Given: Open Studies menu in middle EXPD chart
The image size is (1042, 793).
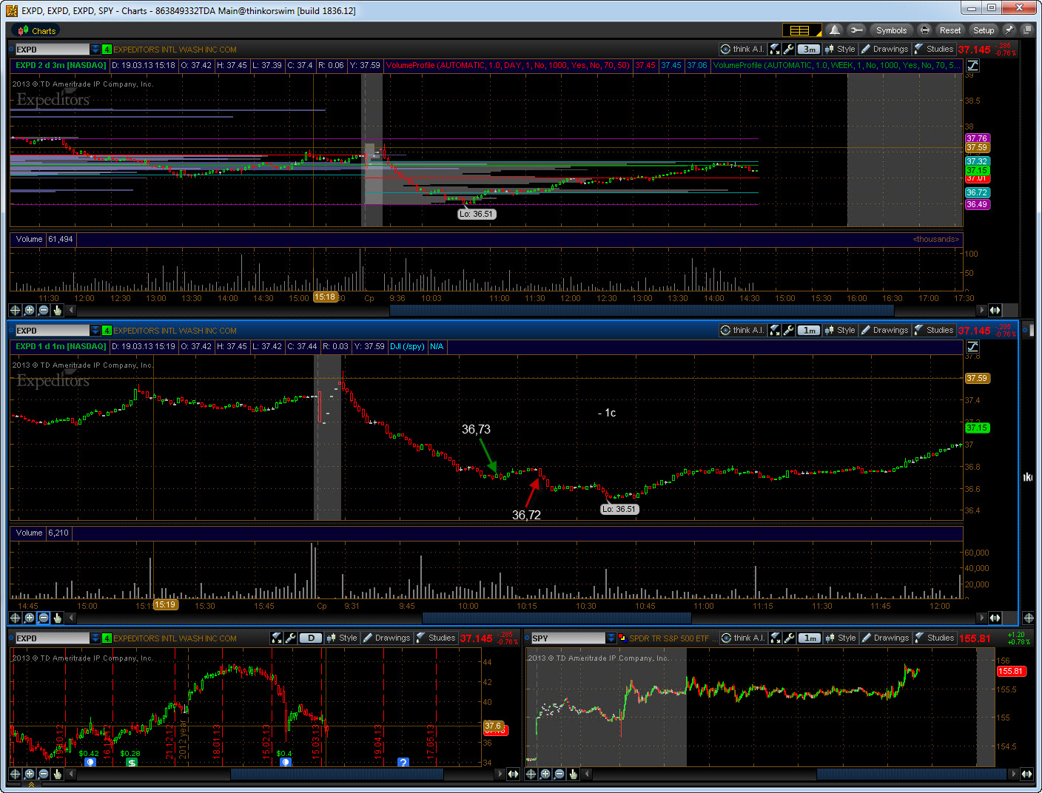Looking at the screenshot, I should [934, 330].
